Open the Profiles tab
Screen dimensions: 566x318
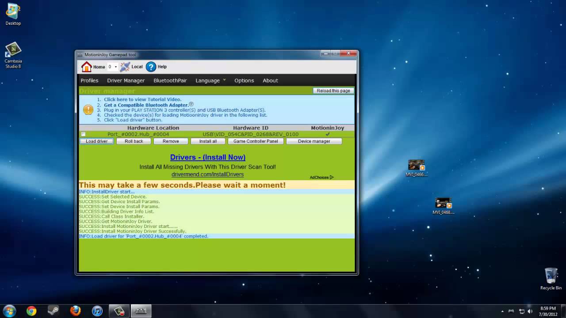(x=89, y=80)
